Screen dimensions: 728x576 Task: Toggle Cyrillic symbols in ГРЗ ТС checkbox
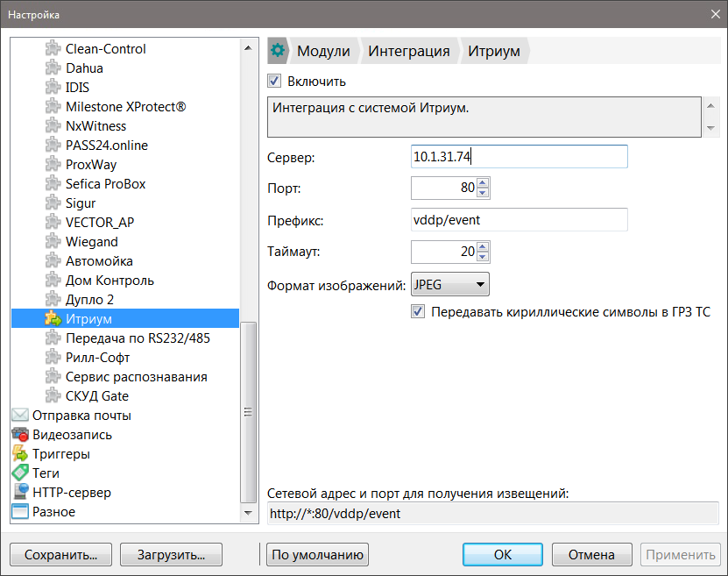418,312
